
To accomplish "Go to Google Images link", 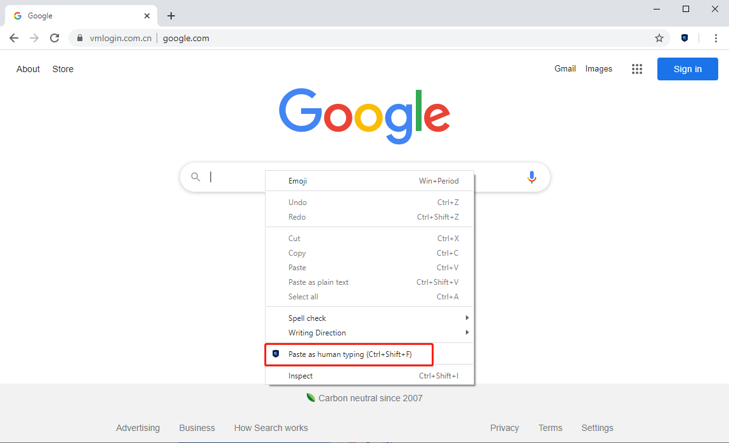I will pos(598,69).
